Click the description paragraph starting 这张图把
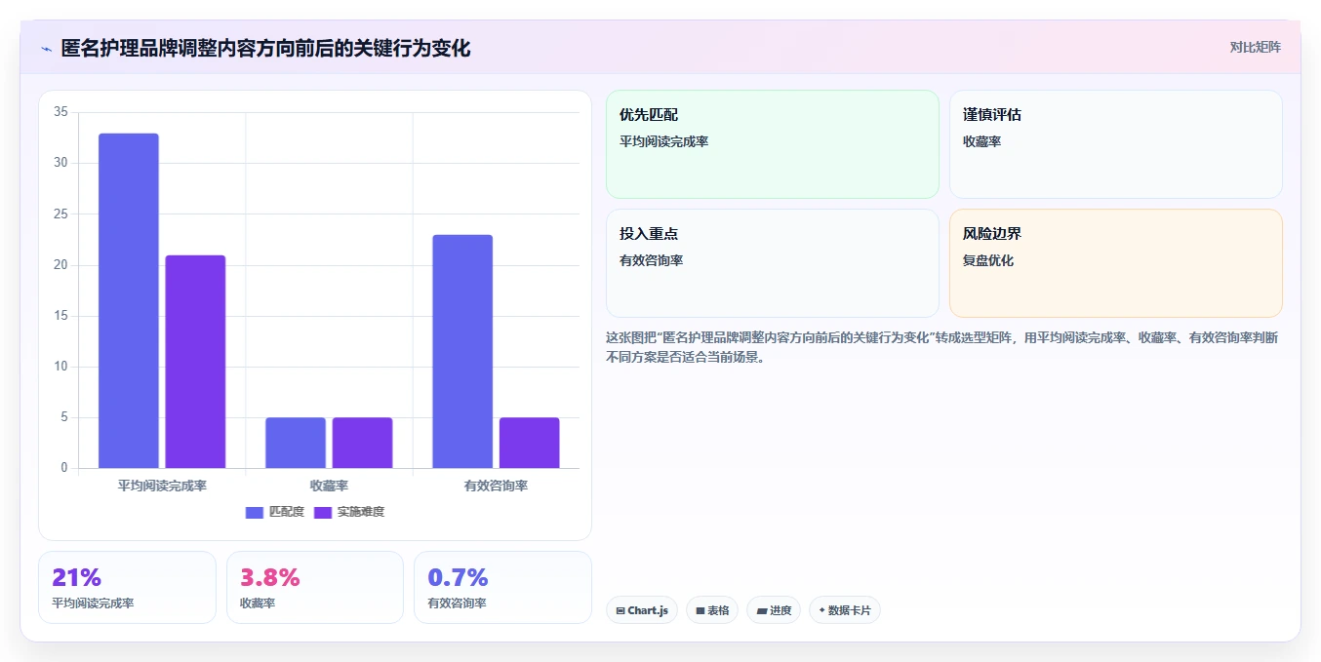Image resolution: width=1321 pixels, height=662 pixels. 942,347
